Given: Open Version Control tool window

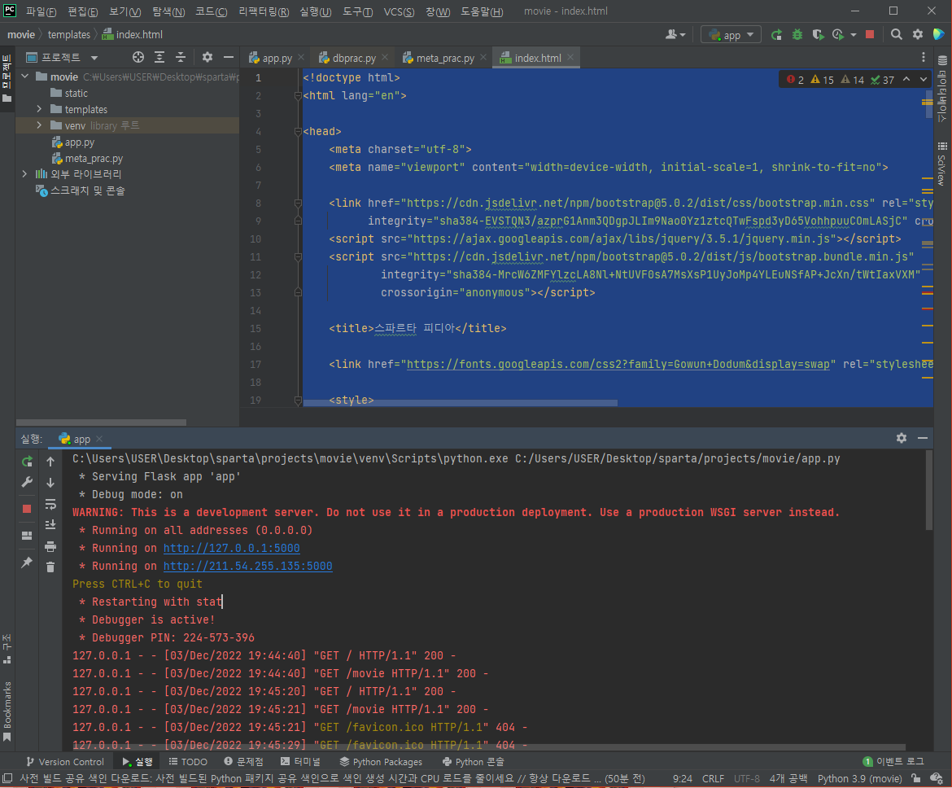Looking at the screenshot, I should [65, 762].
